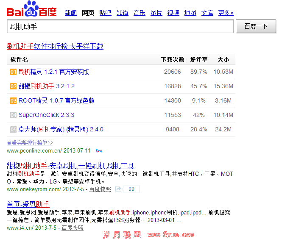Viewport: 296px width, 239px height.
Task: Open SuperOneClick 2.3.3 link
Action: [47, 115]
